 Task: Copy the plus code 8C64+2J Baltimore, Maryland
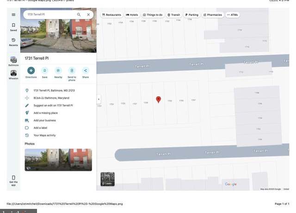click(51, 98)
